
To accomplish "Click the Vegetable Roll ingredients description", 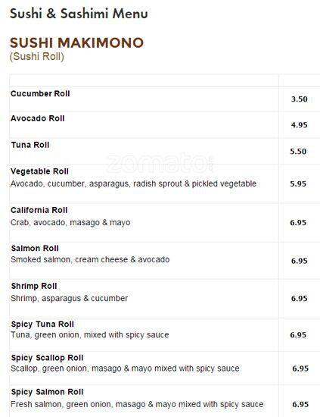I will click(x=133, y=183).
